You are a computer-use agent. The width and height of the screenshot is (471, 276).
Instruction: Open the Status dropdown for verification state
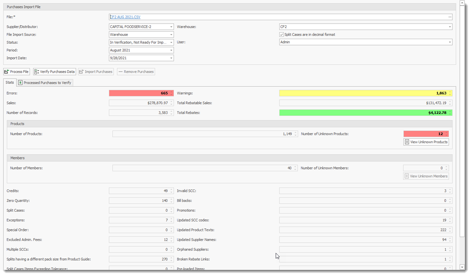point(171,42)
